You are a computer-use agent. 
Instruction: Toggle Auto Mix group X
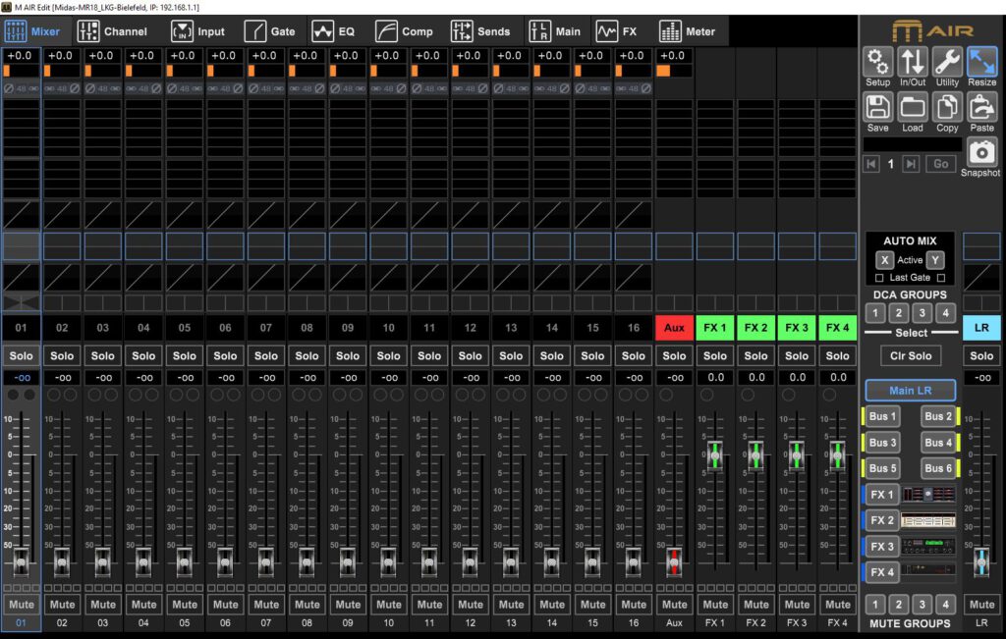(884, 260)
